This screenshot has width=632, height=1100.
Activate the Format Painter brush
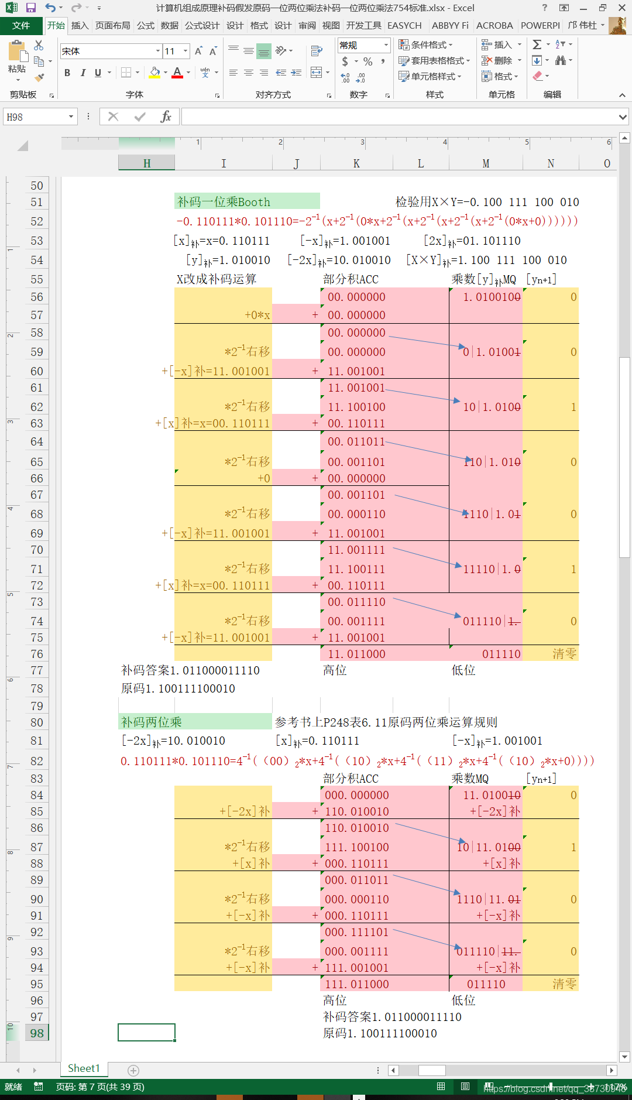tap(39, 77)
